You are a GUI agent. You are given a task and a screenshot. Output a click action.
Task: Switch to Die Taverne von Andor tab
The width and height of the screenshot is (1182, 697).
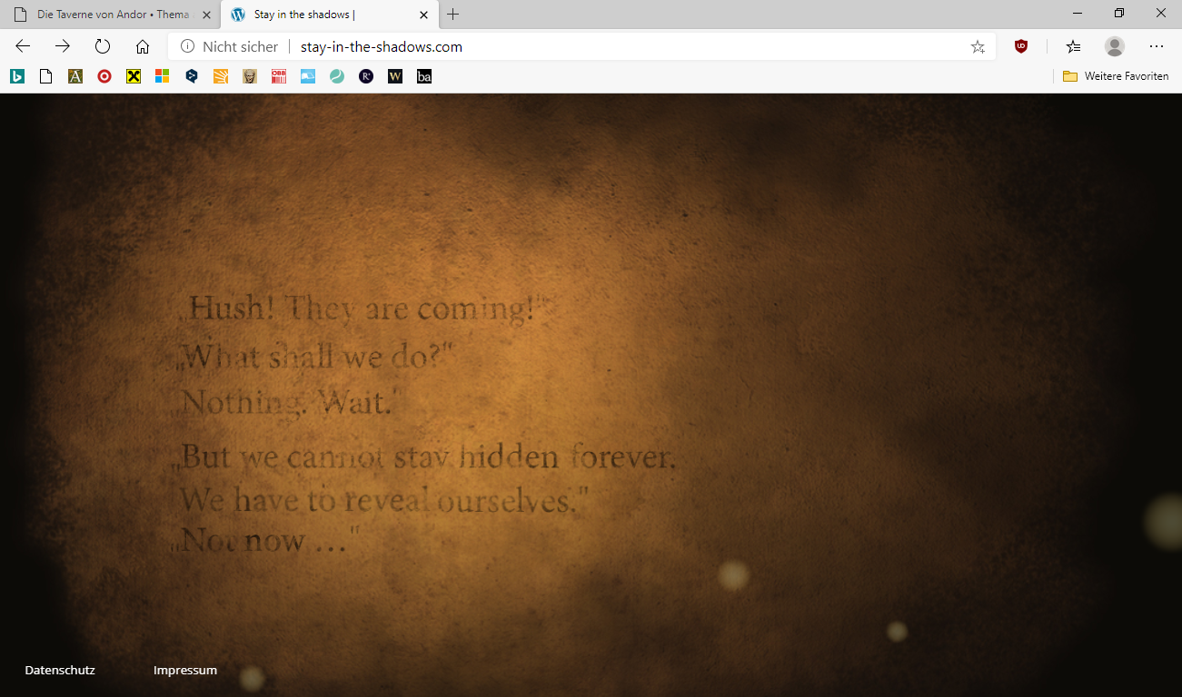point(109,15)
